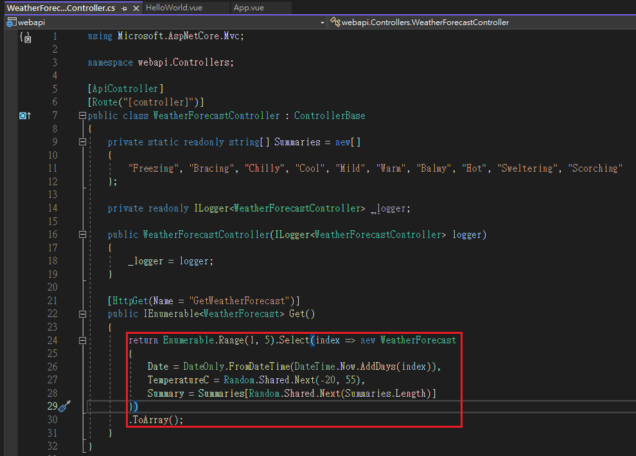Switch to the HelloWorld.vue tab
The height and width of the screenshot is (456, 636).
pos(174,8)
